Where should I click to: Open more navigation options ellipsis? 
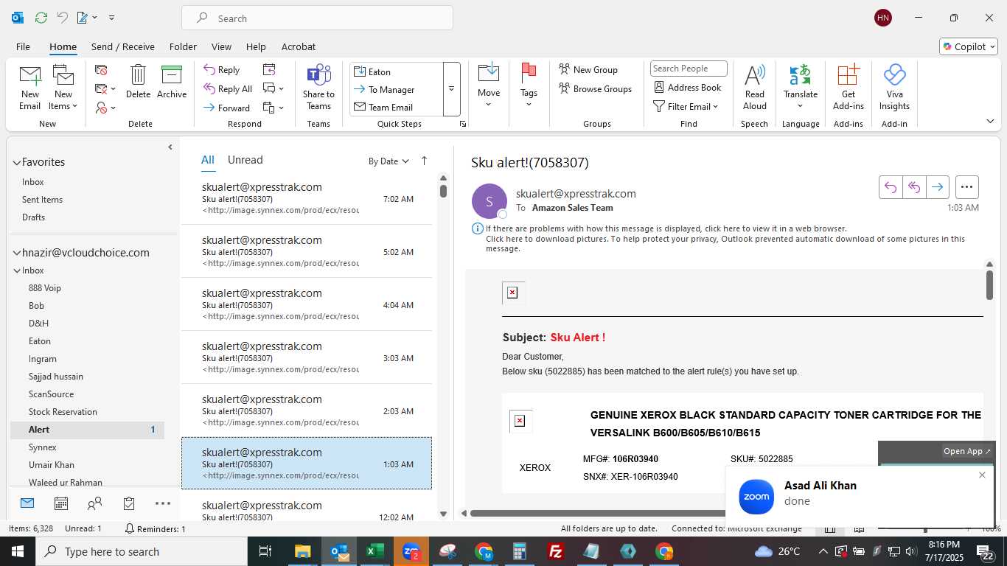pyautogui.click(x=163, y=503)
